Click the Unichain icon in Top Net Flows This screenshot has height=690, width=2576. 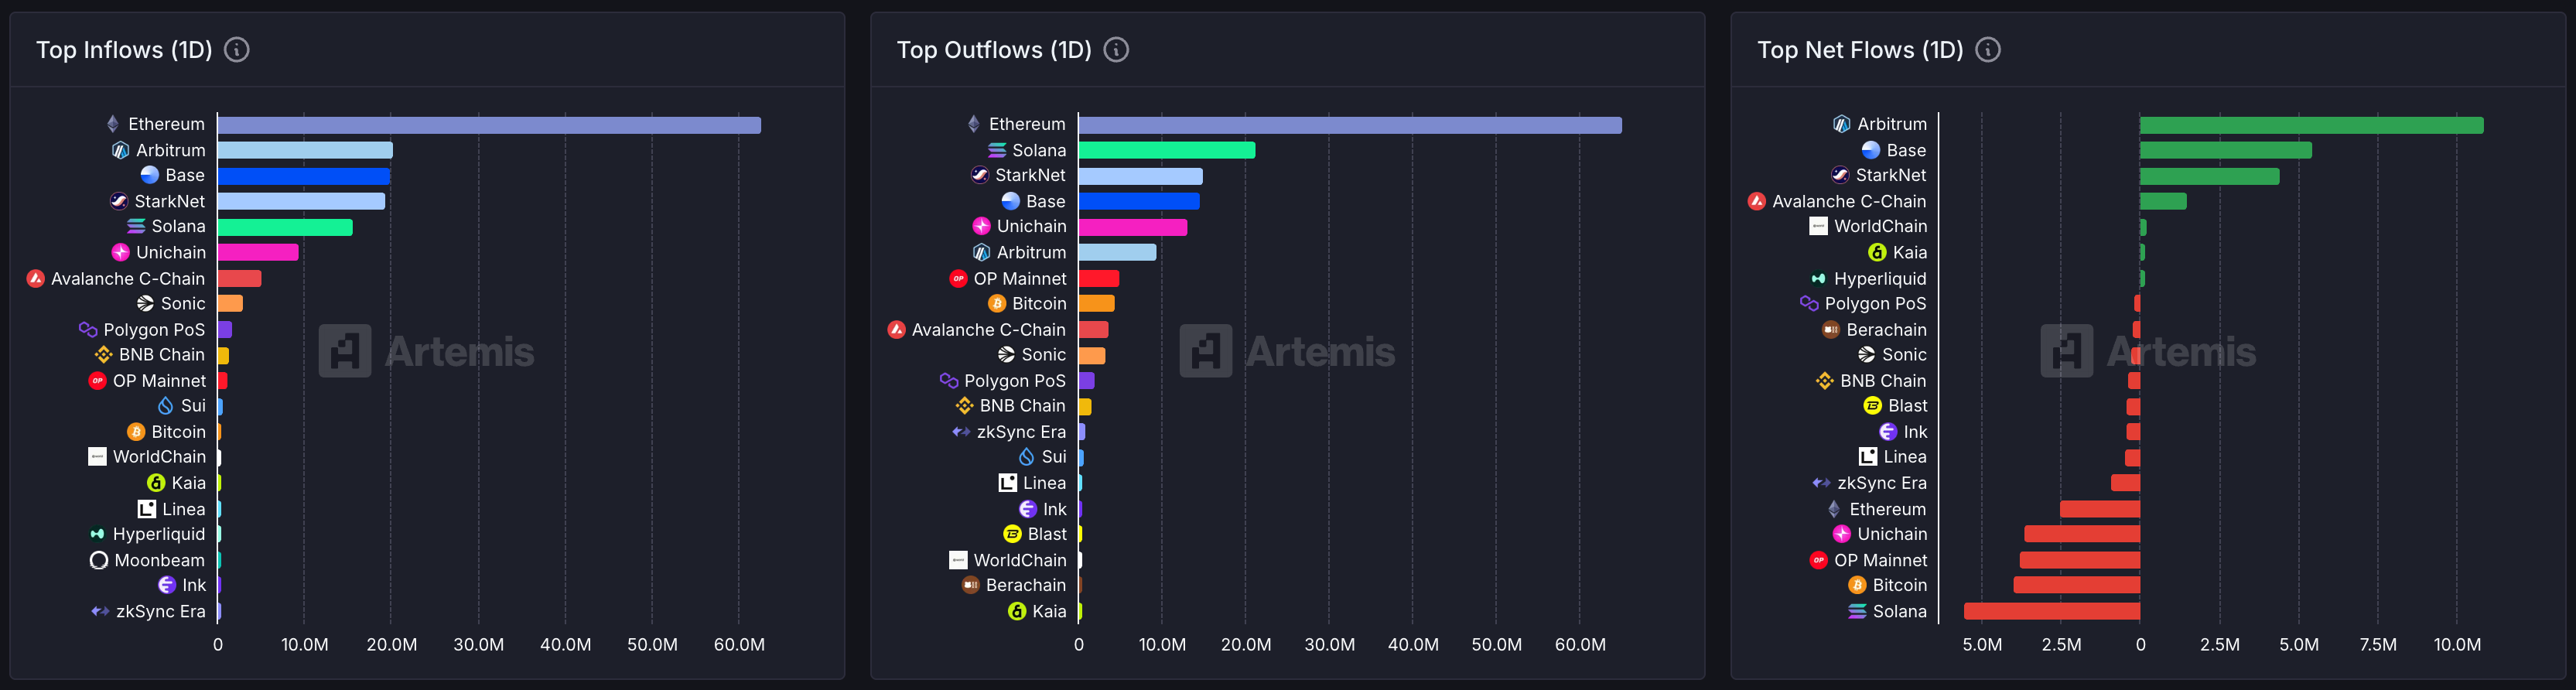(1842, 534)
